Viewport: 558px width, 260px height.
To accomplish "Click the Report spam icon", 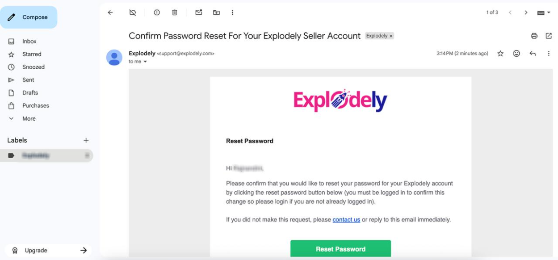I will pyautogui.click(x=157, y=13).
